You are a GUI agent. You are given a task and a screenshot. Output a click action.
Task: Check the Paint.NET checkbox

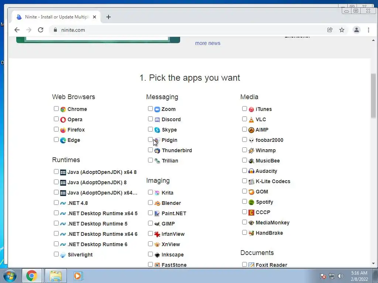[151, 213]
